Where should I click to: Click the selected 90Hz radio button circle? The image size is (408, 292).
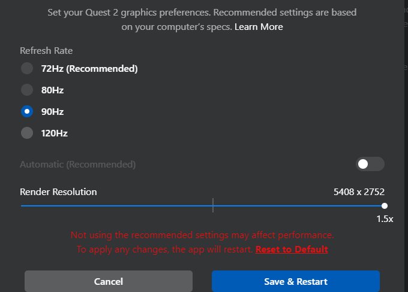tap(27, 111)
